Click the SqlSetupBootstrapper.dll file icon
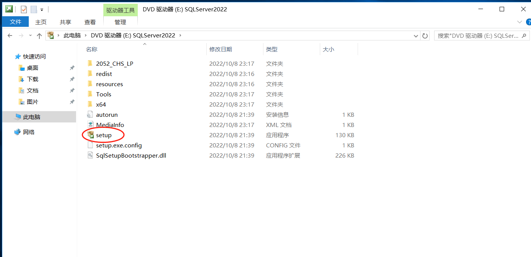531x257 pixels. [90, 155]
